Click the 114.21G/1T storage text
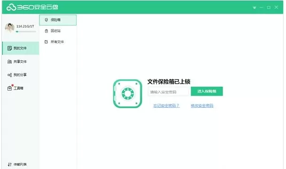Image resolution: width=286 pixels, height=169 pixels. (x=25, y=26)
